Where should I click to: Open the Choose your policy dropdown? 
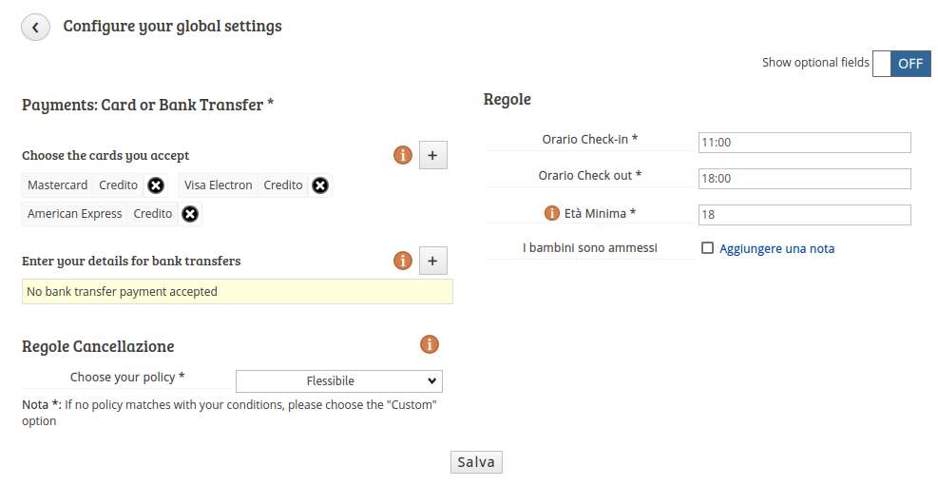pyautogui.click(x=339, y=381)
